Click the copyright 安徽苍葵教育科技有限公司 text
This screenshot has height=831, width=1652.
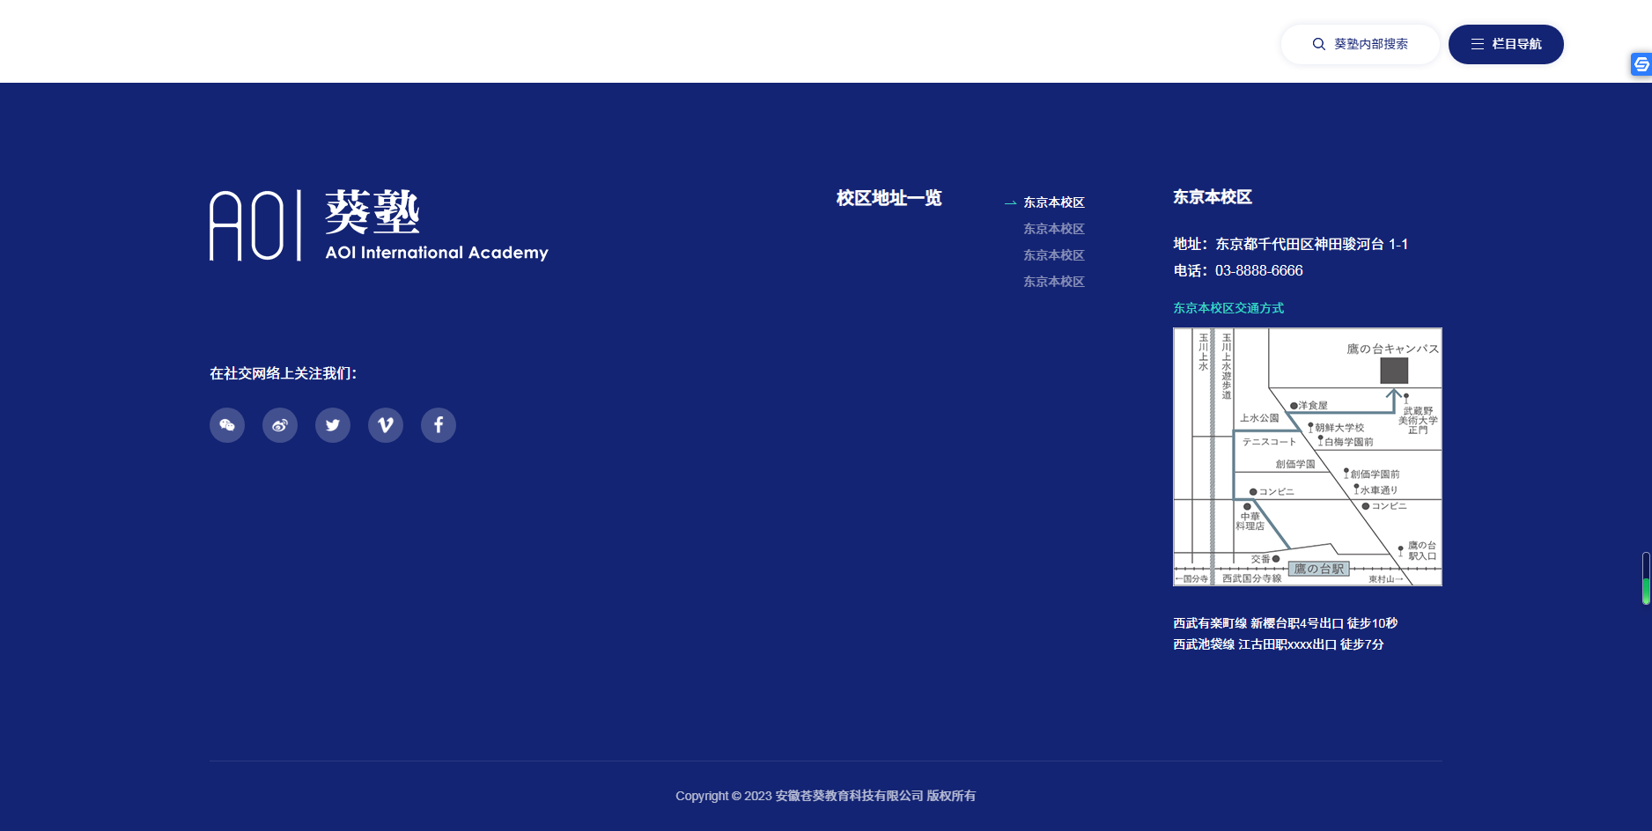point(849,796)
